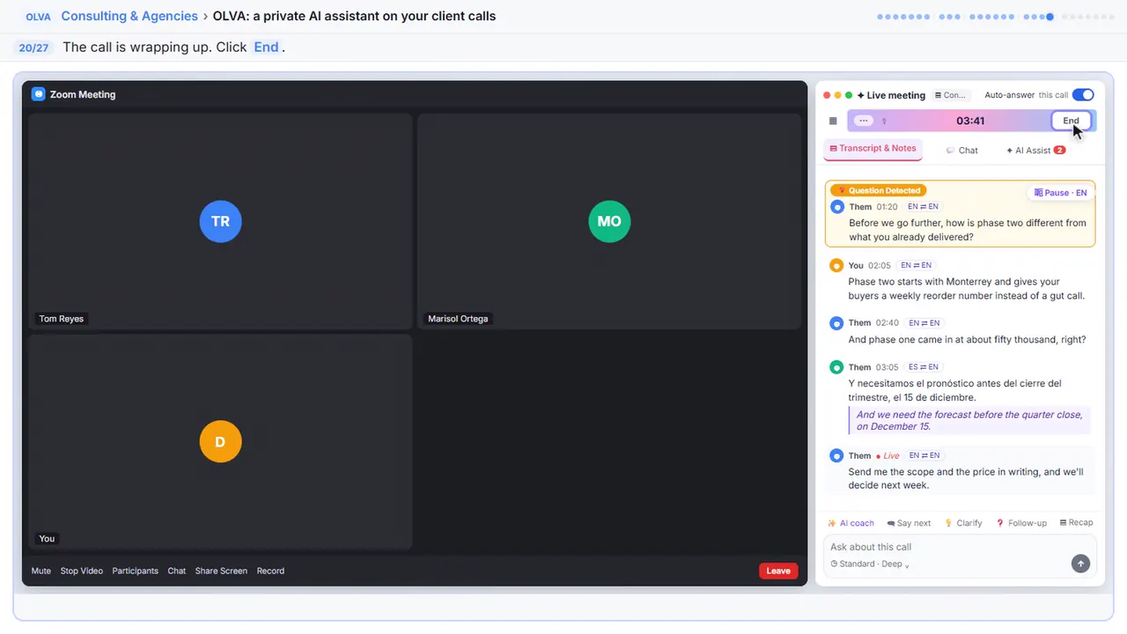Click the red Leave button in Zoom
The height and width of the screenshot is (634, 1127).
[778, 571]
